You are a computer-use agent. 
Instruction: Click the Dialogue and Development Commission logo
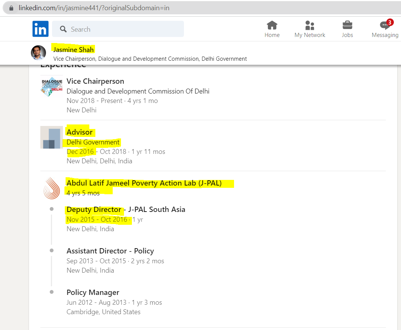point(52,87)
